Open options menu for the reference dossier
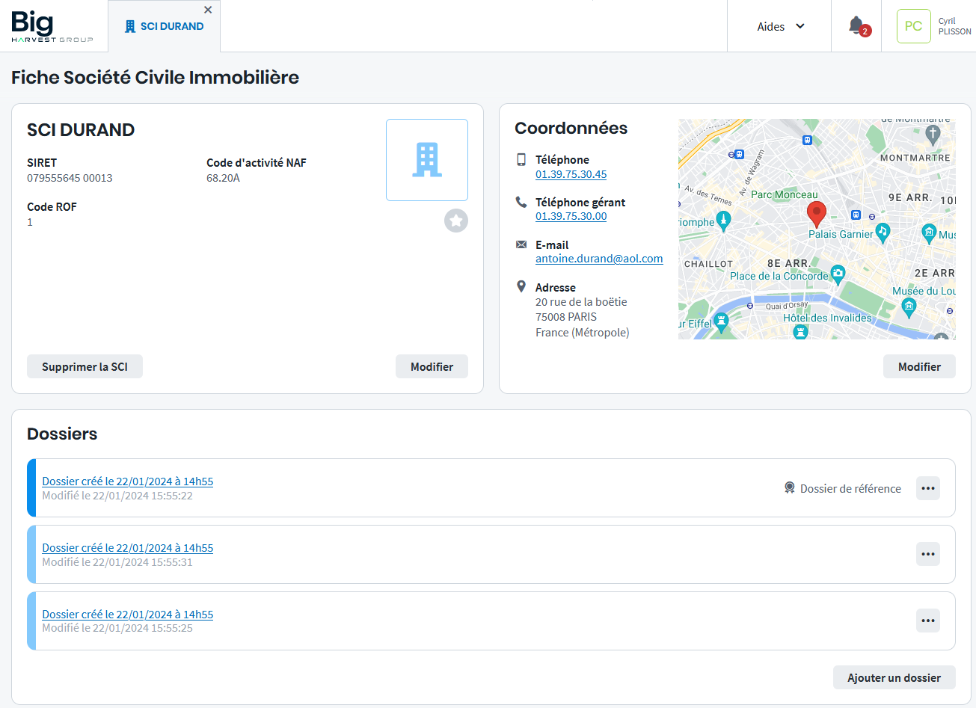The width and height of the screenshot is (976, 708). [x=928, y=488]
